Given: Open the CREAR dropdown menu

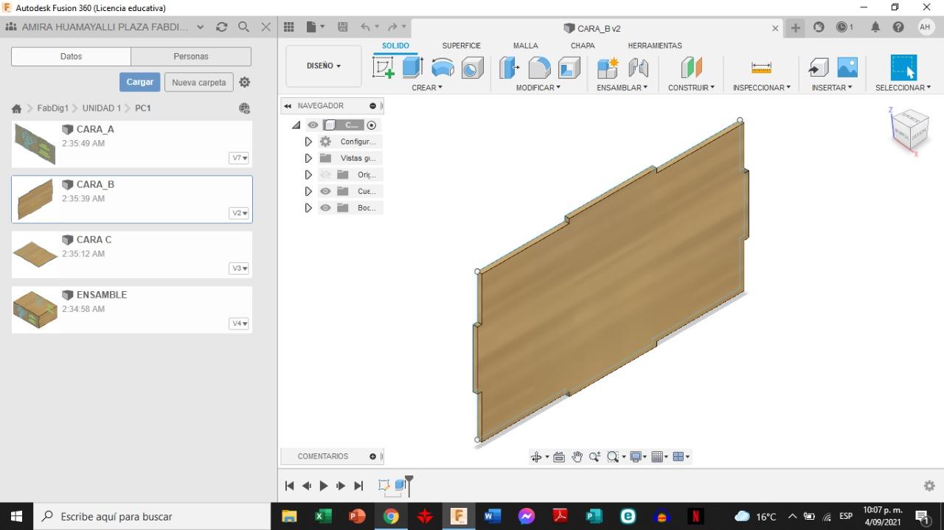Looking at the screenshot, I should 427,88.
